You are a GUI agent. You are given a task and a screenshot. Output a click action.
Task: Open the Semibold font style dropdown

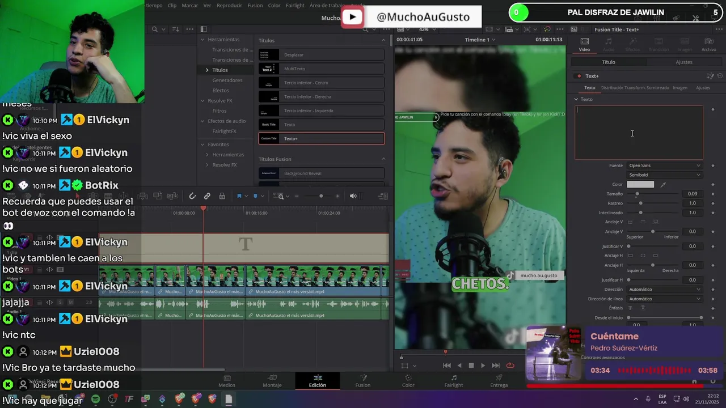coord(664,175)
